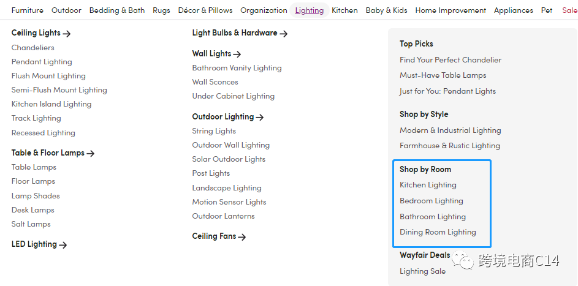
Task: Select the Lighting tab in the navigation
Action: [x=309, y=10]
